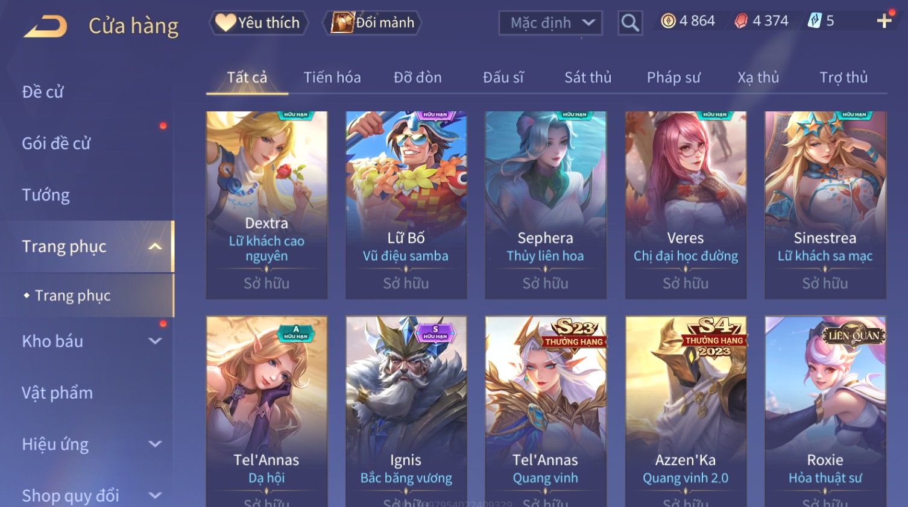
Task: Tap the plus icon to add currency
Action: click(884, 21)
